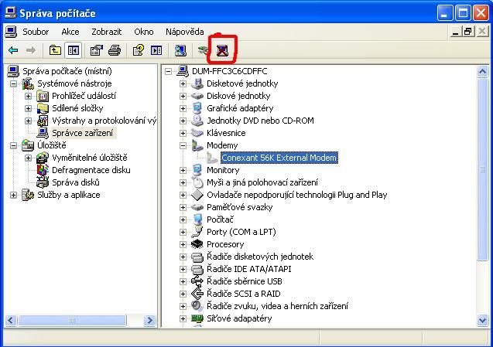493x347 pixels.
Task: Click the Síťové adaptéry icon
Action: tap(197, 318)
